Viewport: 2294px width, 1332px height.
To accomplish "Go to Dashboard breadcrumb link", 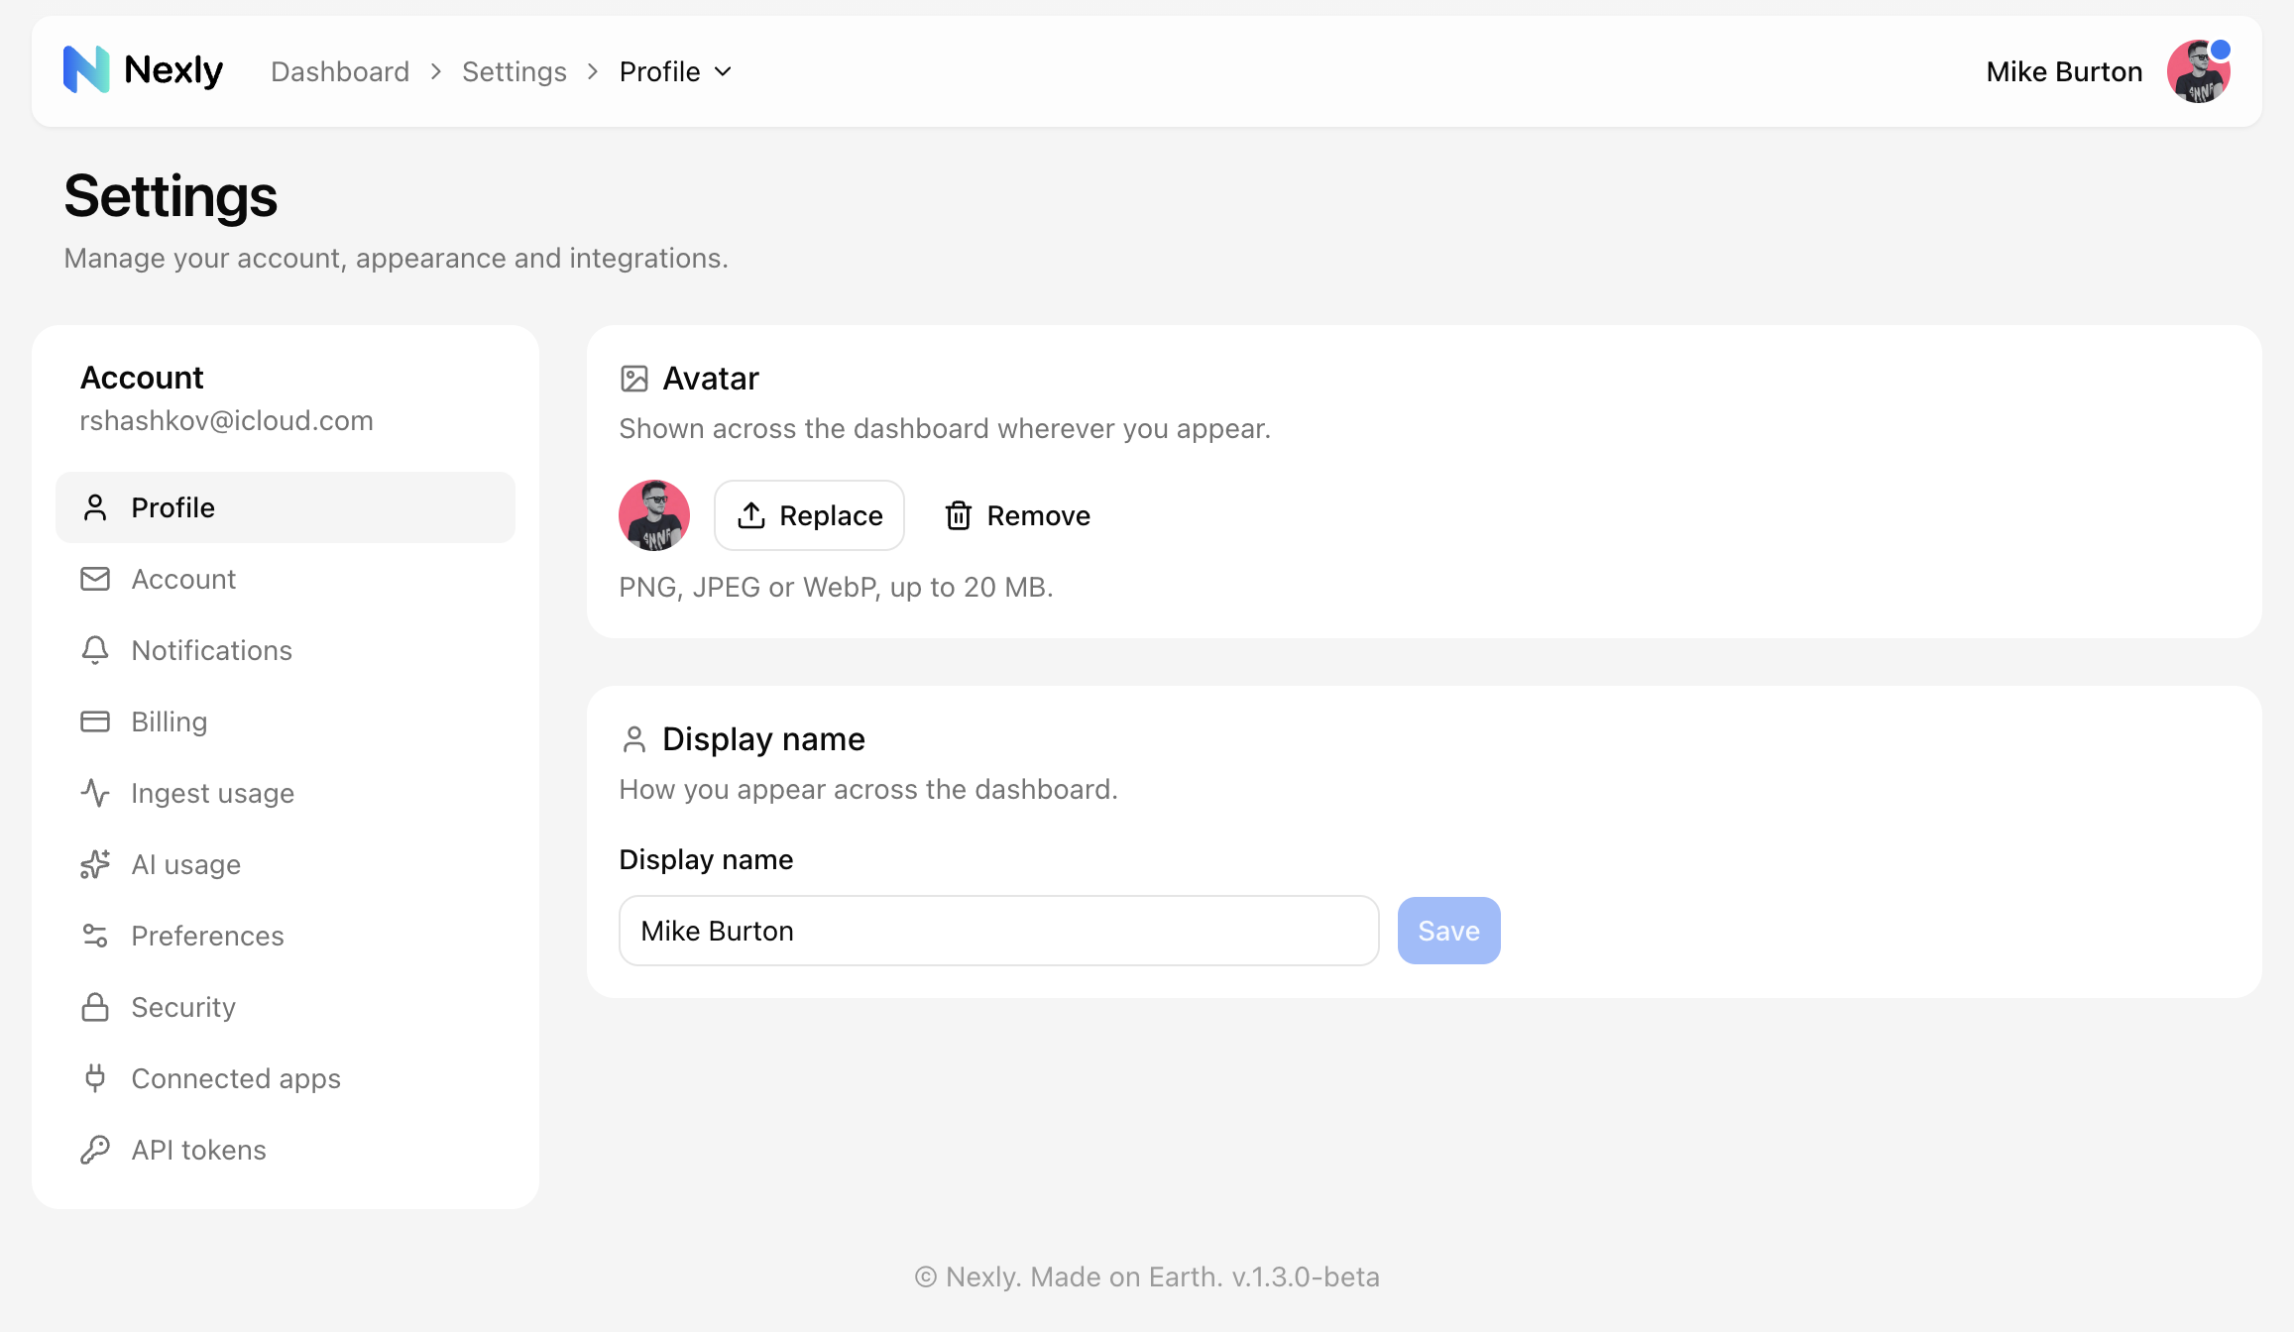I will 340,71.
